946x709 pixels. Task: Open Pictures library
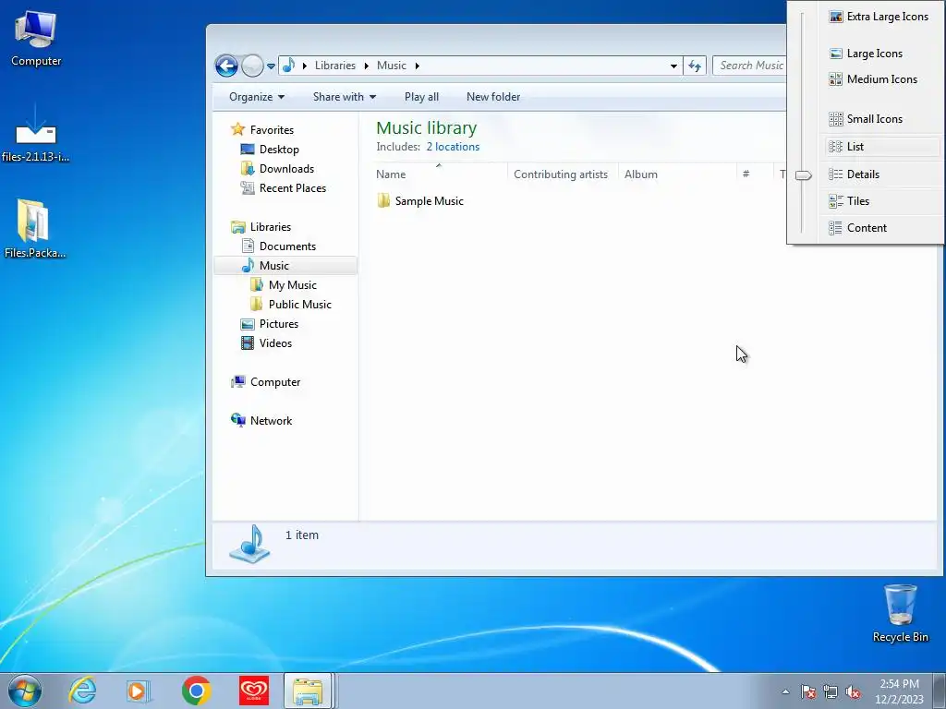point(279,324)
